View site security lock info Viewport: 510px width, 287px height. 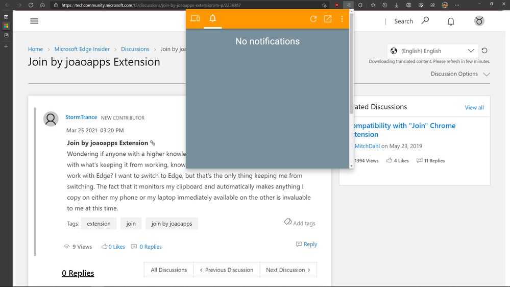(x=56, y=5)
